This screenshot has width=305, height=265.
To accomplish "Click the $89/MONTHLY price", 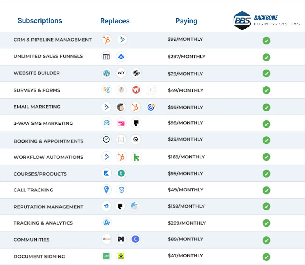I will click(185, 239).
